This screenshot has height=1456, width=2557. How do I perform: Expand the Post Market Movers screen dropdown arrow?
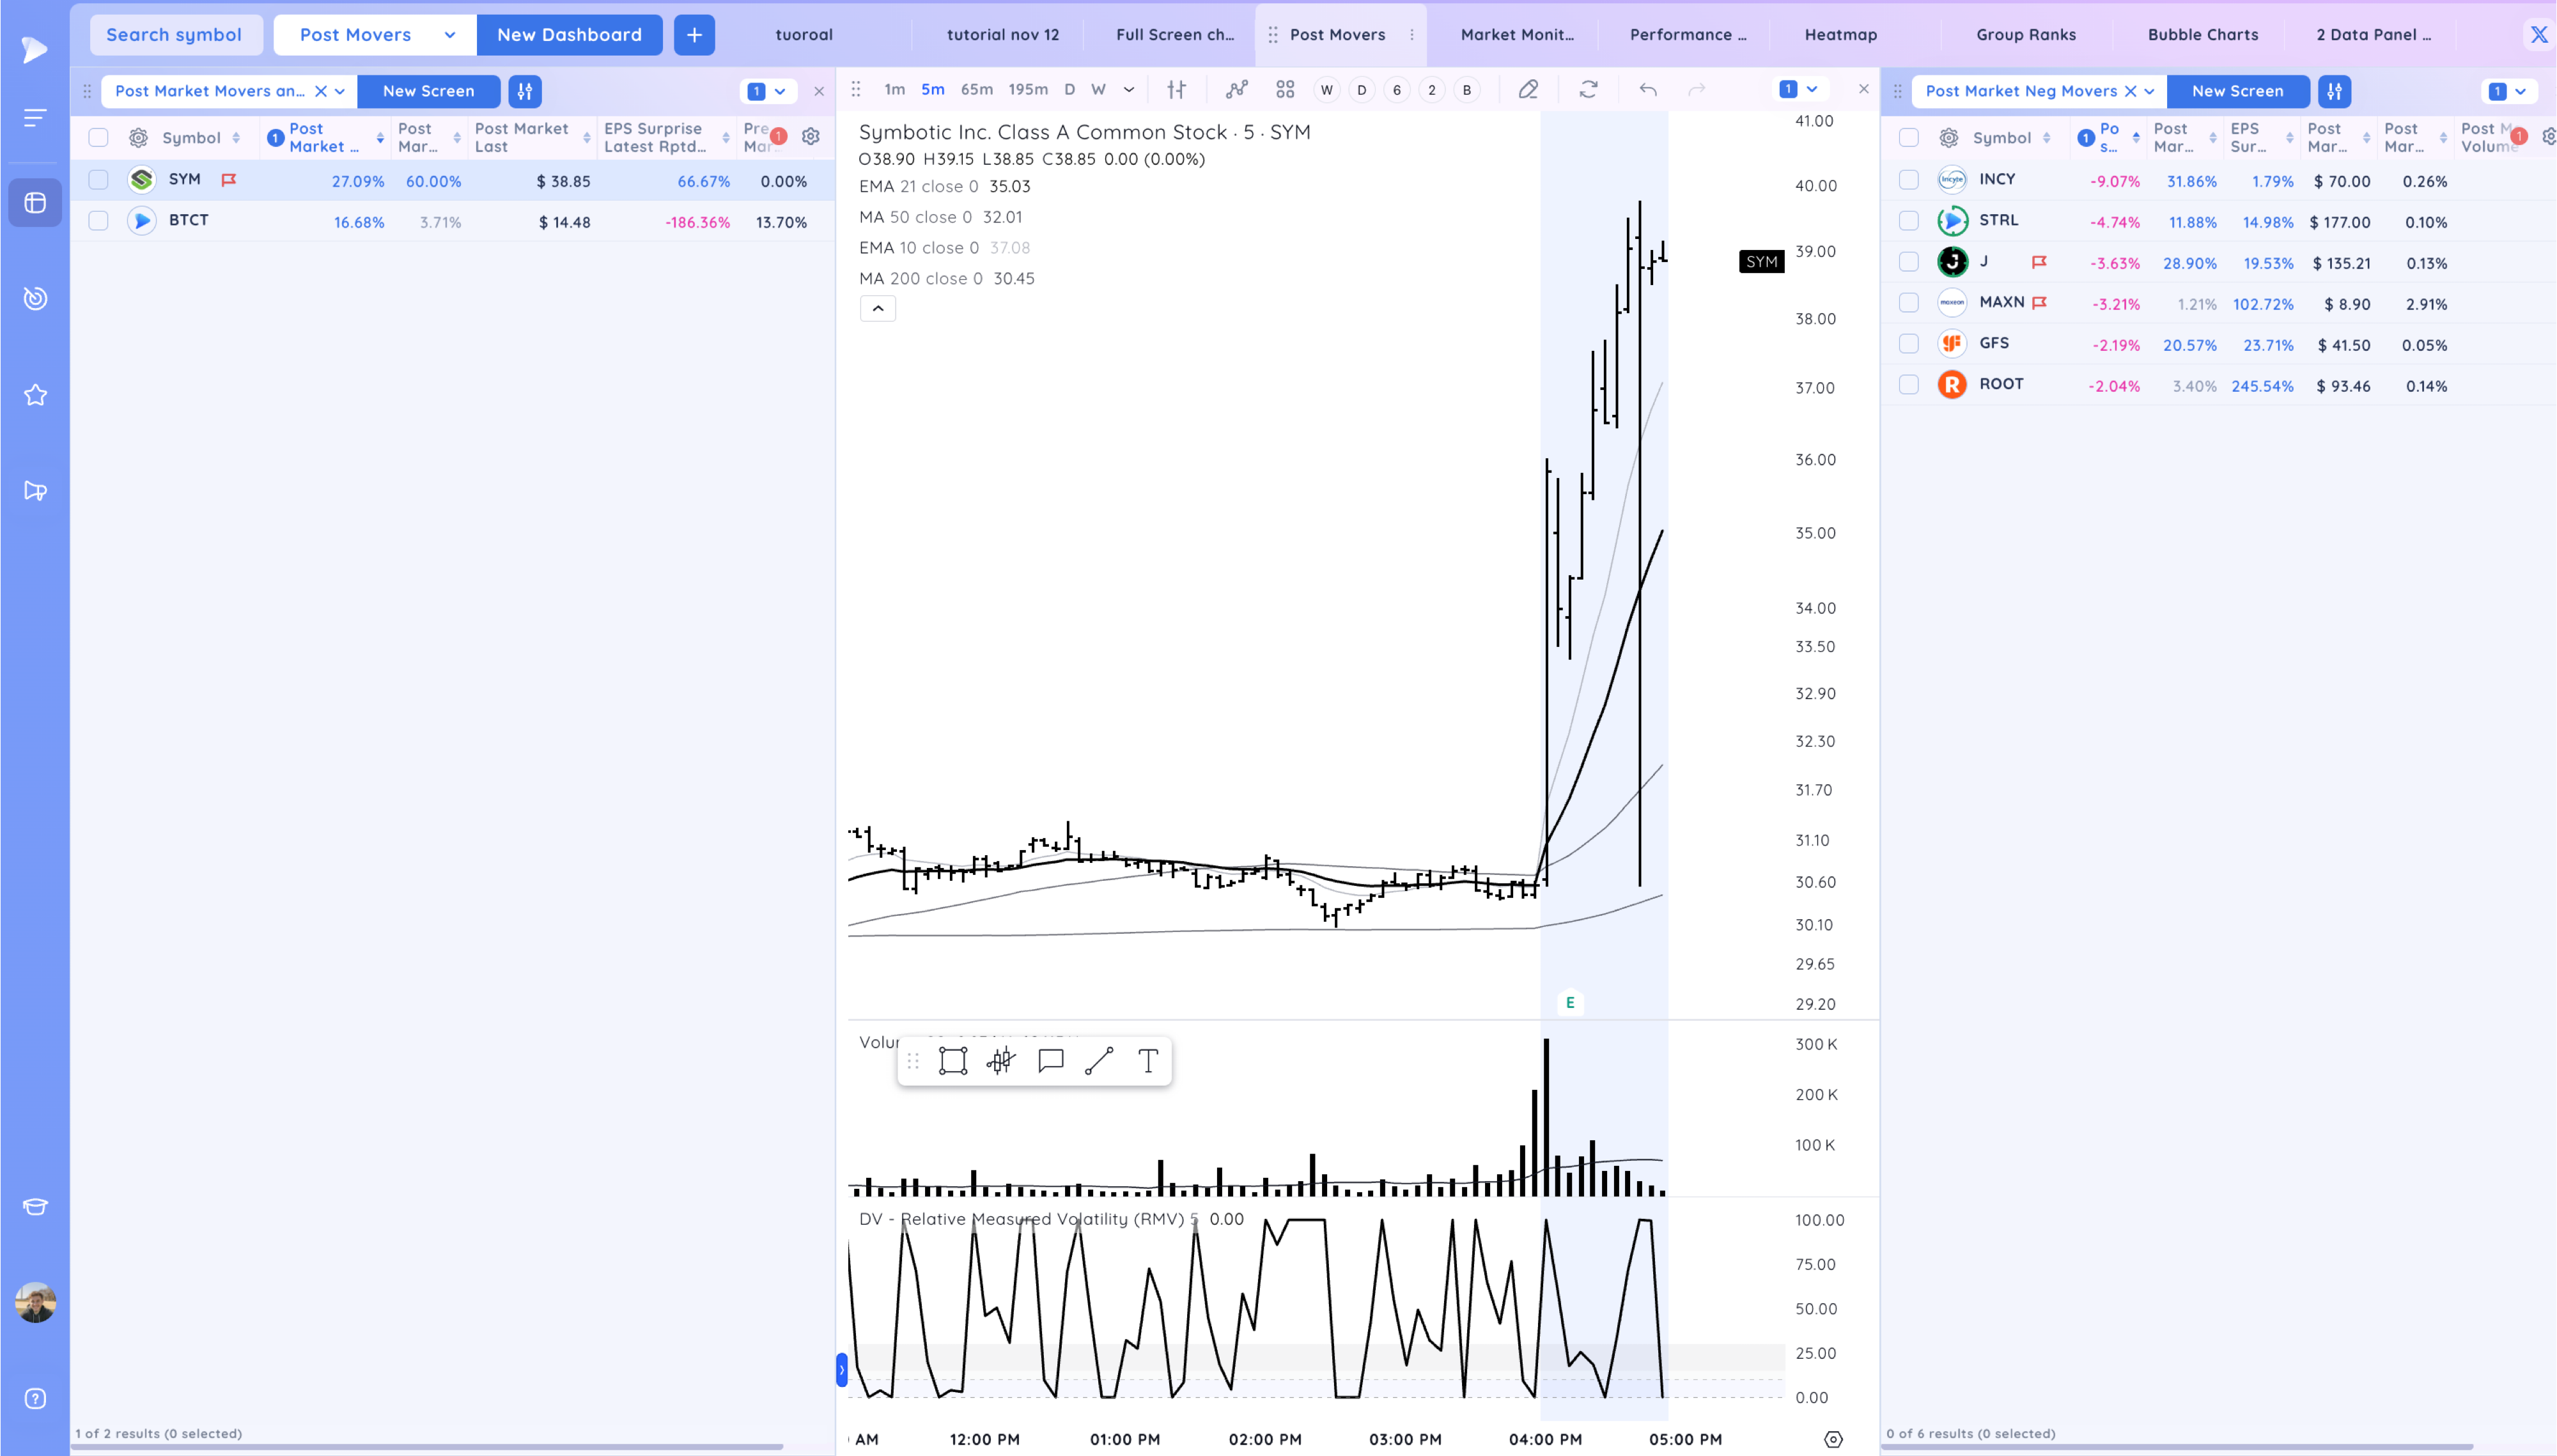click(x=340, y=91)
